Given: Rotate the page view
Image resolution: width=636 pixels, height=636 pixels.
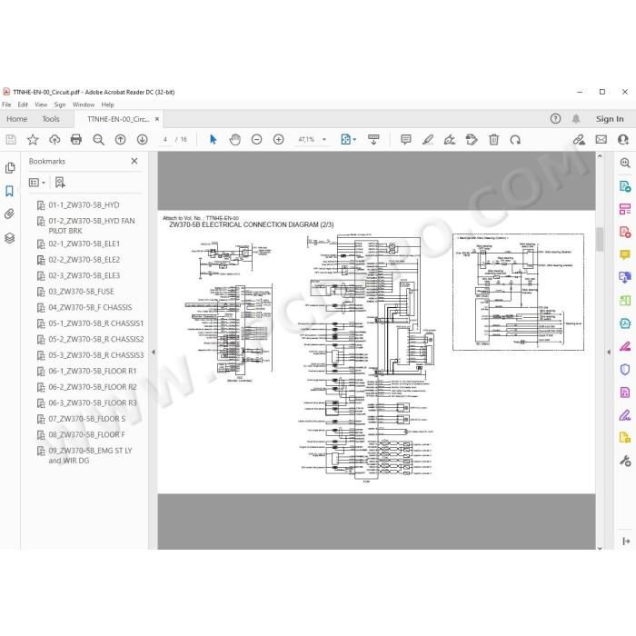Looking at the screenshot, I should (x=515, y=140).
